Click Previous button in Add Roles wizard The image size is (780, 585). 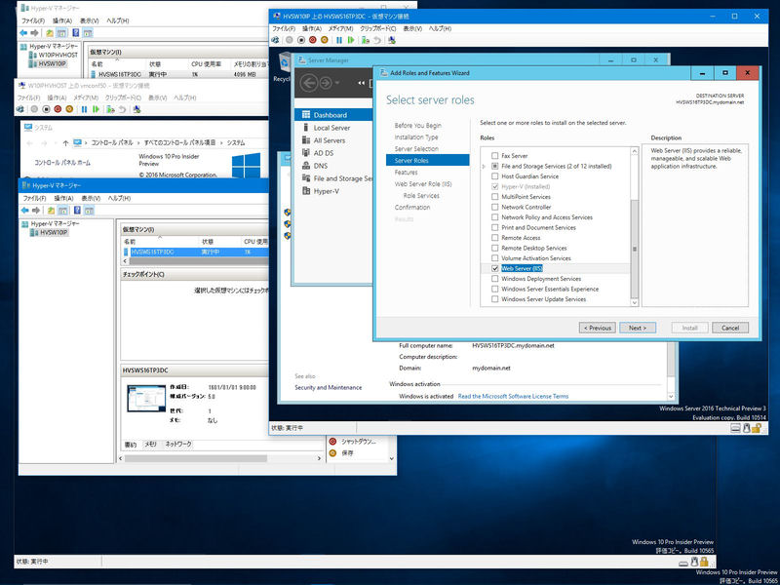click(597, 328)
